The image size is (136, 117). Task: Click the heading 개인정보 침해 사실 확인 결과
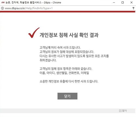pyautogui.click(x=69, y=35)
